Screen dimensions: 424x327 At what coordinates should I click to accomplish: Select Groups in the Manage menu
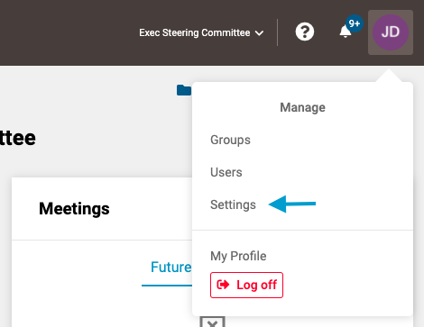click(x=230, y=140)
